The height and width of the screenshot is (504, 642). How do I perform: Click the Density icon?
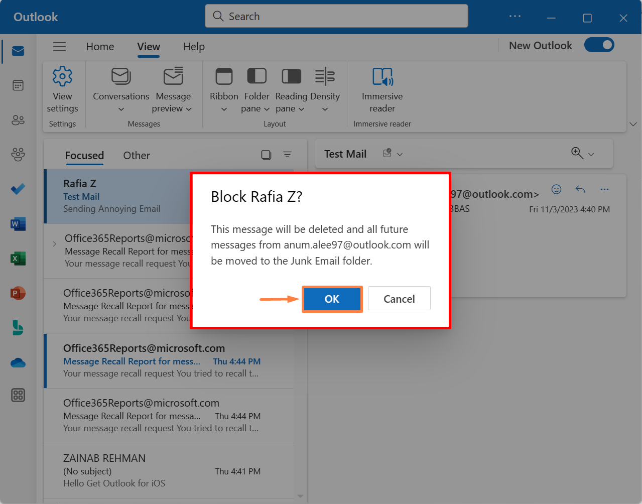click(x=325, y=76)
